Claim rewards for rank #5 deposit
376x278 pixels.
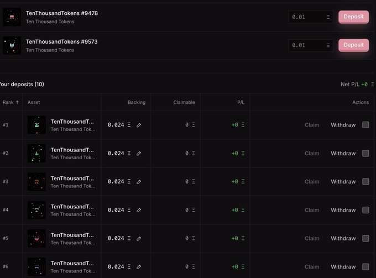coord(312,238)
